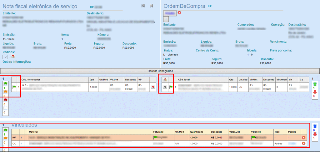Click link-all icon in purchase order table header
The image size is (320, 152).
165,80
